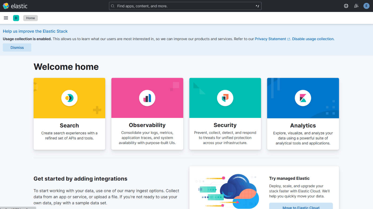Screen dimensions: 373x209
Task: Click the Kibana Analytics logo icon
Action: pyautogui.click(x=303, y=98)
